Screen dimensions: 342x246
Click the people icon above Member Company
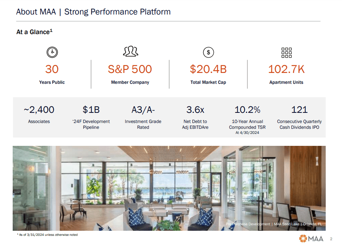click(x=130, y=52)
